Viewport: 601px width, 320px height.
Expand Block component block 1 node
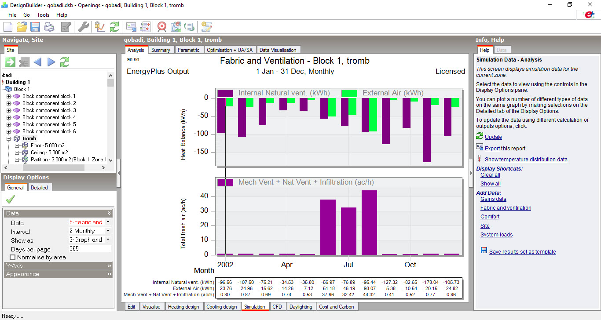click(8, 96)
